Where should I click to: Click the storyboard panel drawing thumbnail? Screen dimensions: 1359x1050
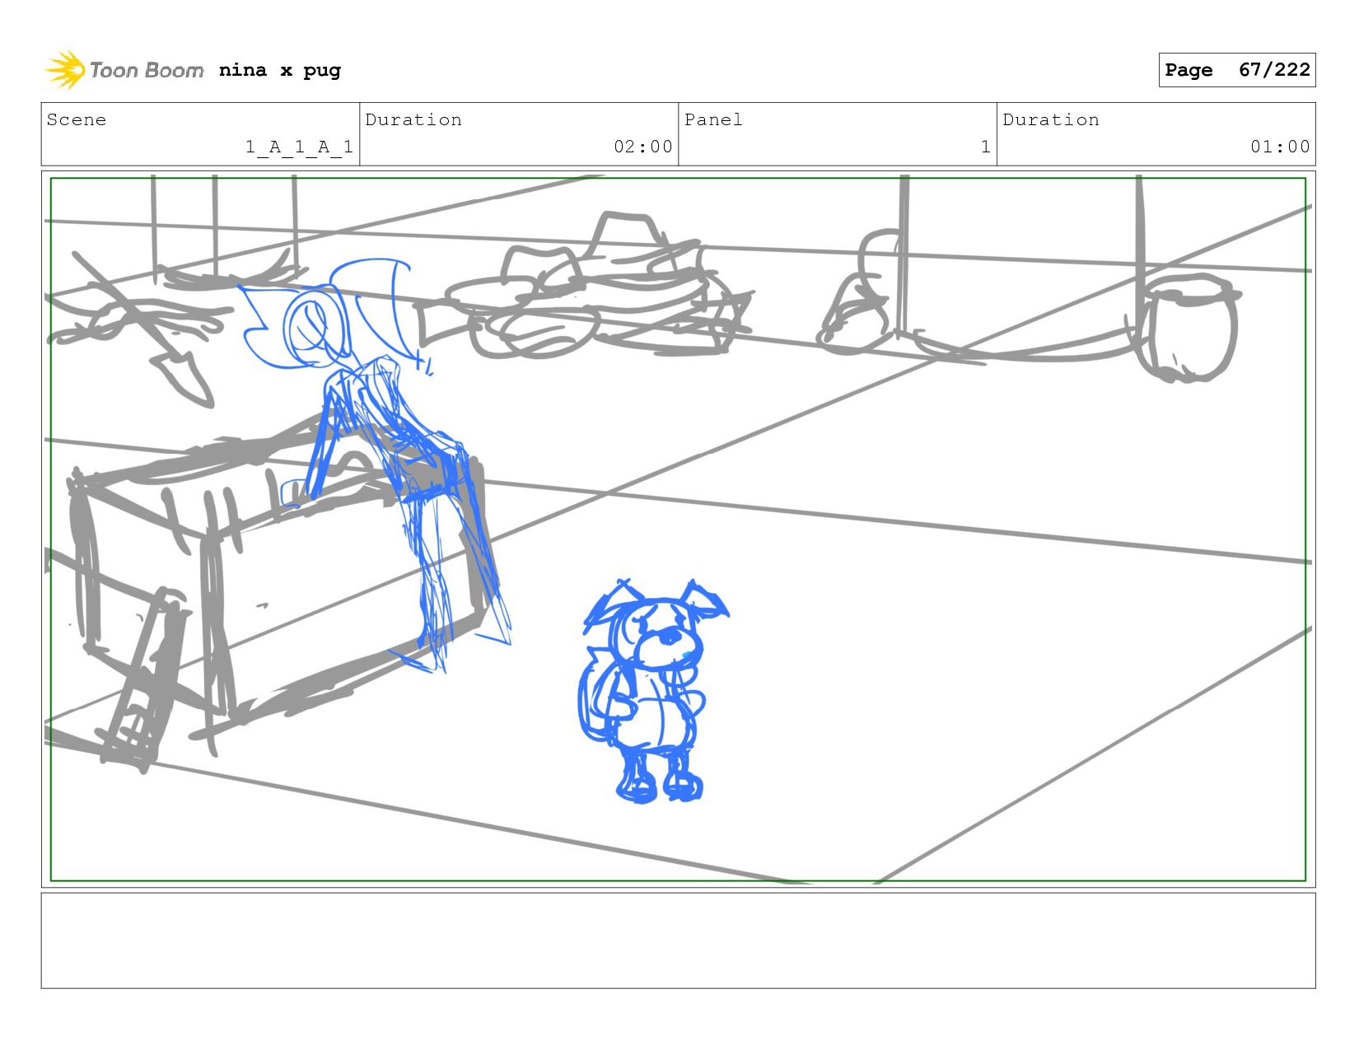[678, 529]
